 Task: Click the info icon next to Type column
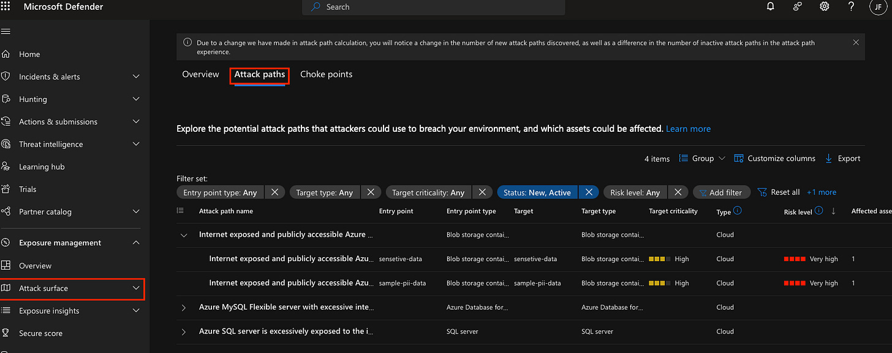[738, 211]
